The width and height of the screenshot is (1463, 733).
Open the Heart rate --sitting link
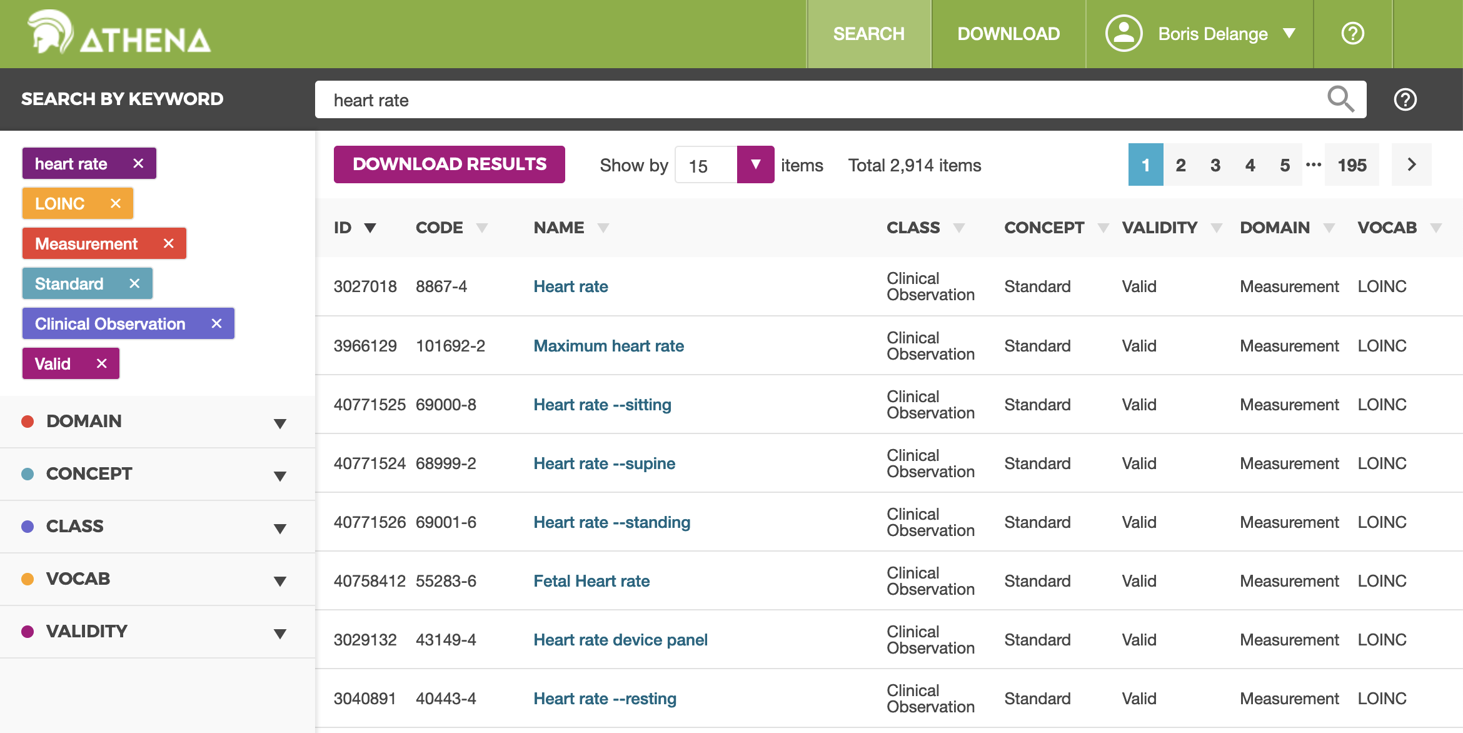tap(603, 405)
